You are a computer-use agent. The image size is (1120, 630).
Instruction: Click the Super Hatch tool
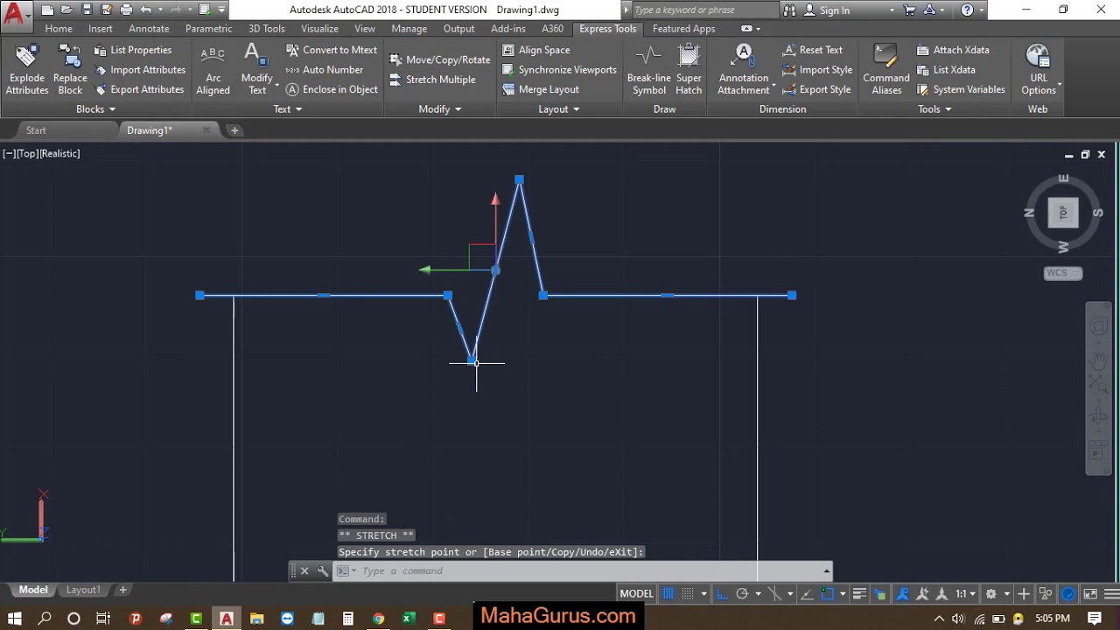pos(689,69)
